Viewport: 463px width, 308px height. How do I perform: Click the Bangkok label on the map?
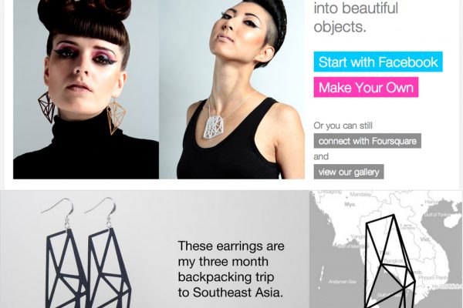pos(394,261)
